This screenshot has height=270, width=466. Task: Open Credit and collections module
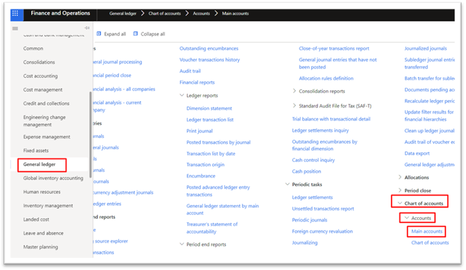point(46,103)
